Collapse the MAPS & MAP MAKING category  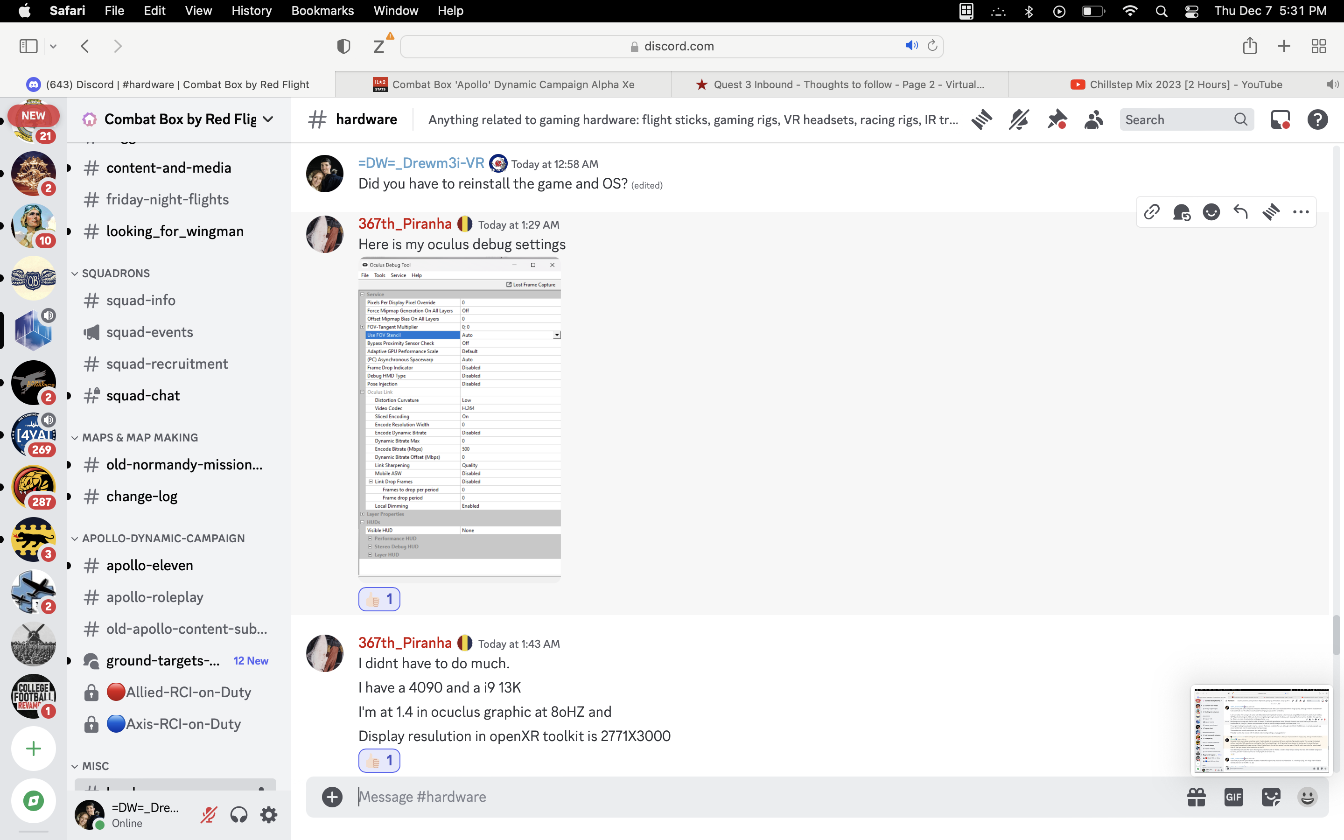tap(135, 438)
